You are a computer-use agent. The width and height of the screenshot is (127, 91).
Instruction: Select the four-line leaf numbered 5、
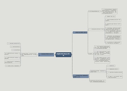coord(113,38)
